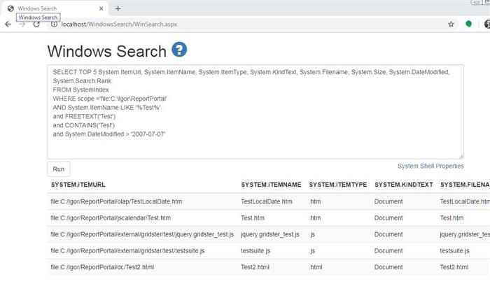The image size is (490, 286).
Task: Open the System Shell Properties link
Action: 430,166
